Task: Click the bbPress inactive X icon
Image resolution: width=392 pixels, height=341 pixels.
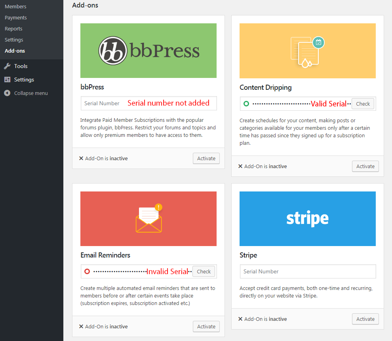Action: pyautogui.click(x=81, y=158)
